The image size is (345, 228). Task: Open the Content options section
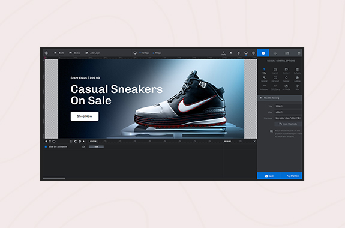click(x=286, y=71)
